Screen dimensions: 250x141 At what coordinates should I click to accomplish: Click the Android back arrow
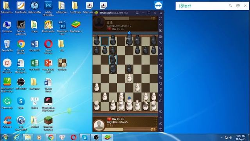(x=161, y=117)
